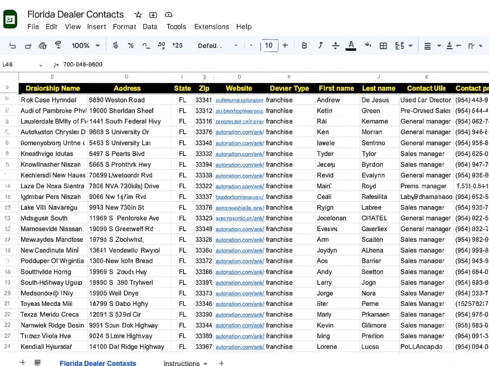Expand the Instructions tab dropdown arrow

pyautogui.click(x=205, y=364)
